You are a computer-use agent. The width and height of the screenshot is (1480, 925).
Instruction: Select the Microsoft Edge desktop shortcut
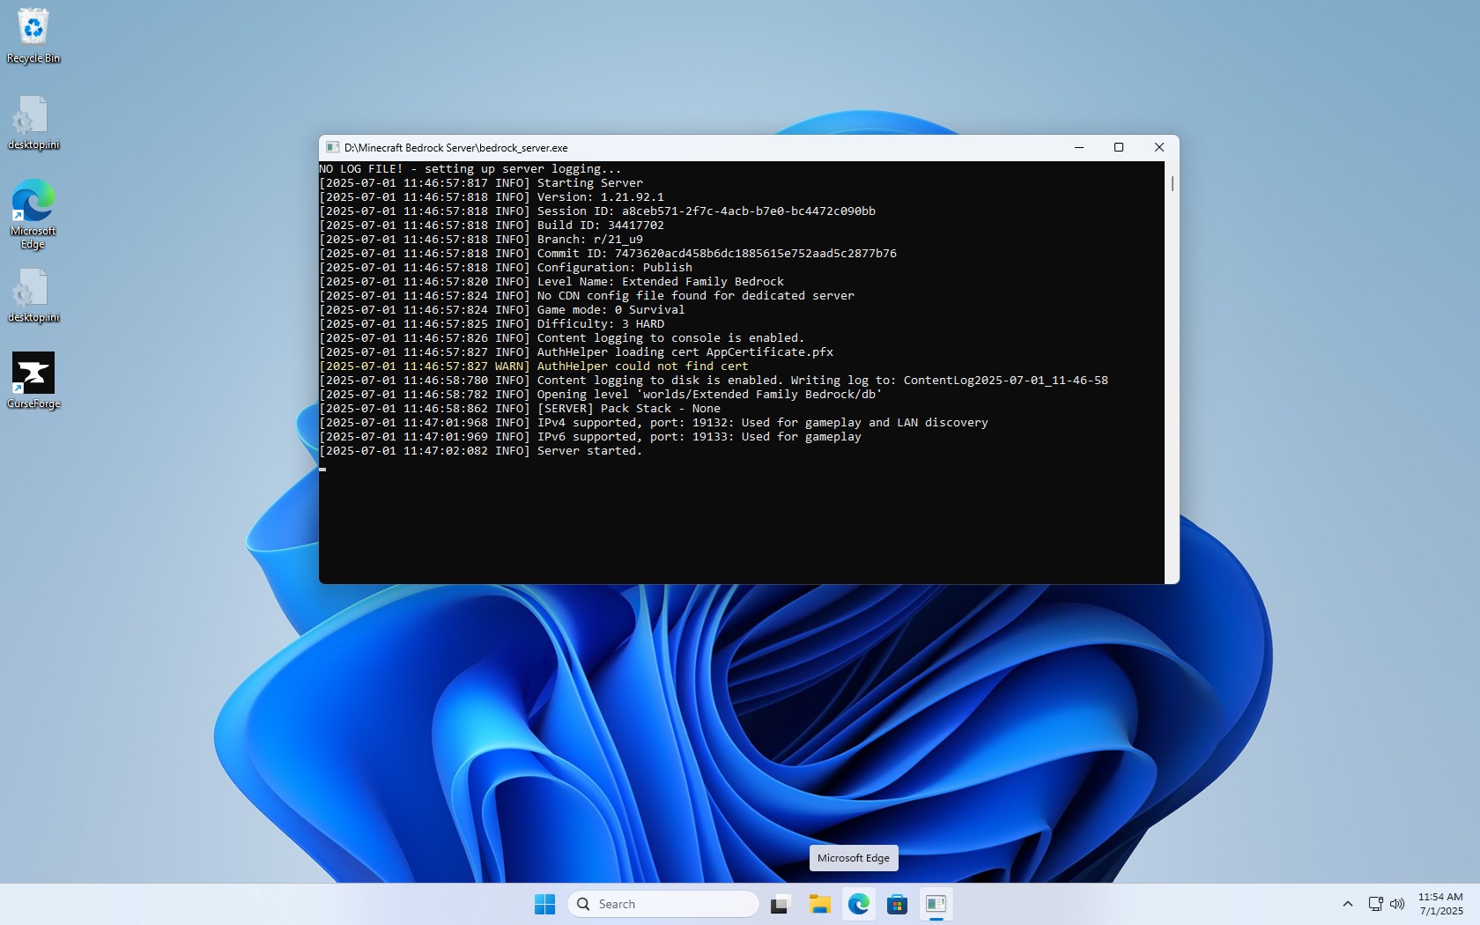pos(33,214)
